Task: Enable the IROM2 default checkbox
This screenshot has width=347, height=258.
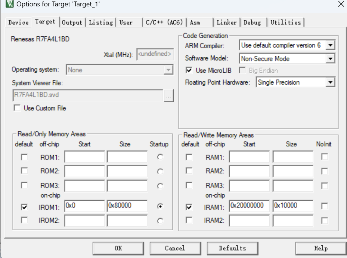Action: 24,220
